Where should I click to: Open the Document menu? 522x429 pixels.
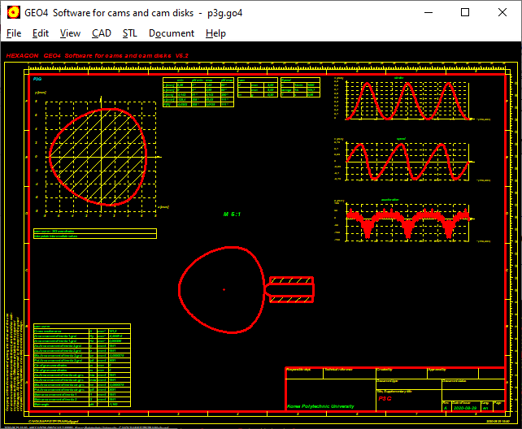point(172,33)
